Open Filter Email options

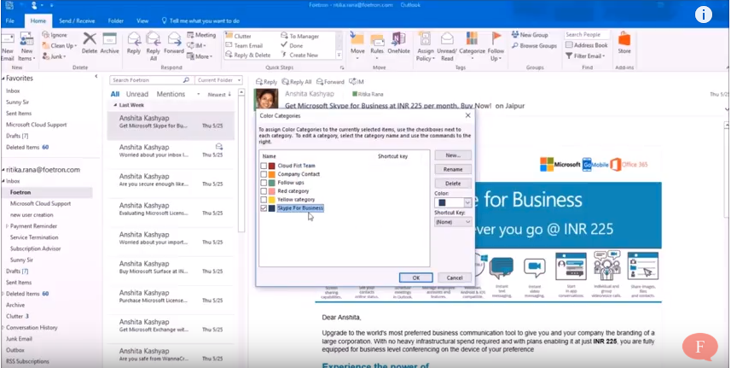coord(586,56)
